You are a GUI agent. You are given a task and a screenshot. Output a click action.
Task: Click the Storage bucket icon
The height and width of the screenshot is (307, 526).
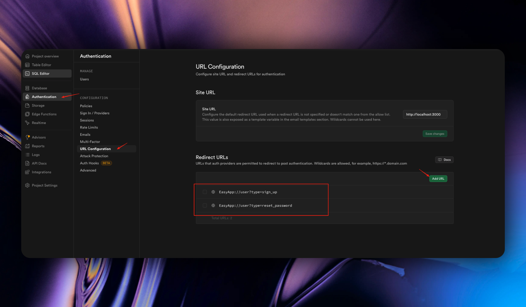(27, 106)
